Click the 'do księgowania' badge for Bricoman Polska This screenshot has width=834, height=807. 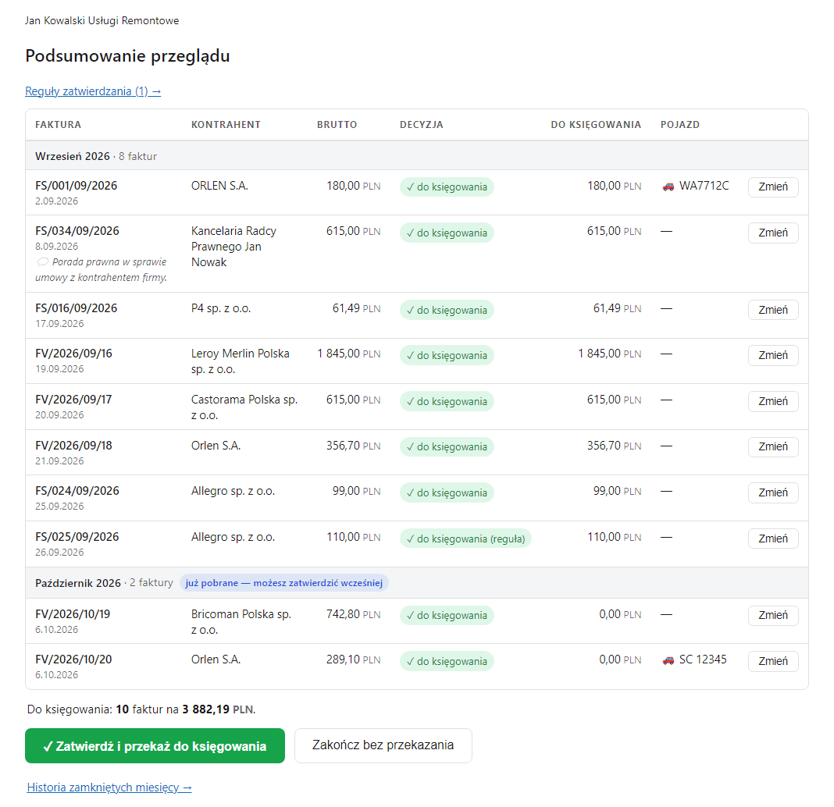[x=447, y=616]
